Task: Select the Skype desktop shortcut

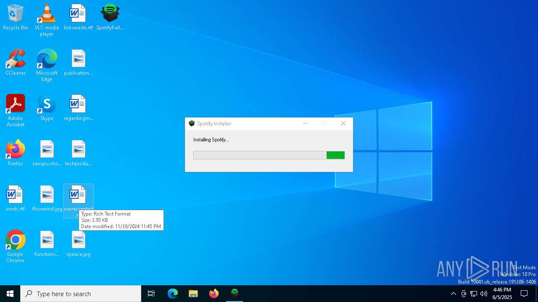Action: pyautogui.click(x=47, y=108)
